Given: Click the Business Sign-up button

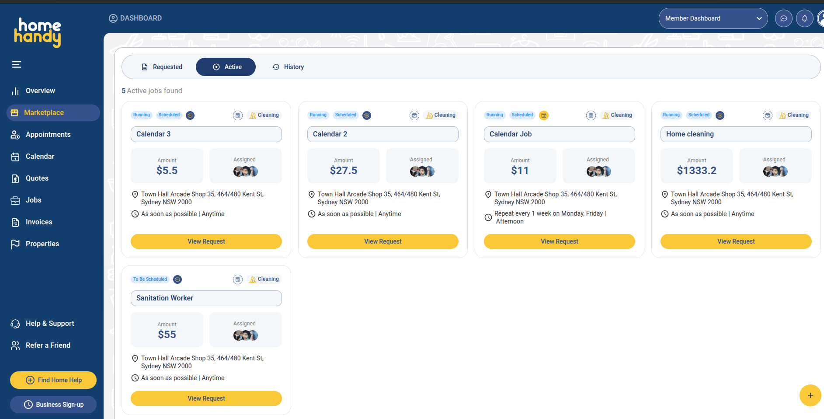Looking at the screenshot, I should tap(53, 405).
